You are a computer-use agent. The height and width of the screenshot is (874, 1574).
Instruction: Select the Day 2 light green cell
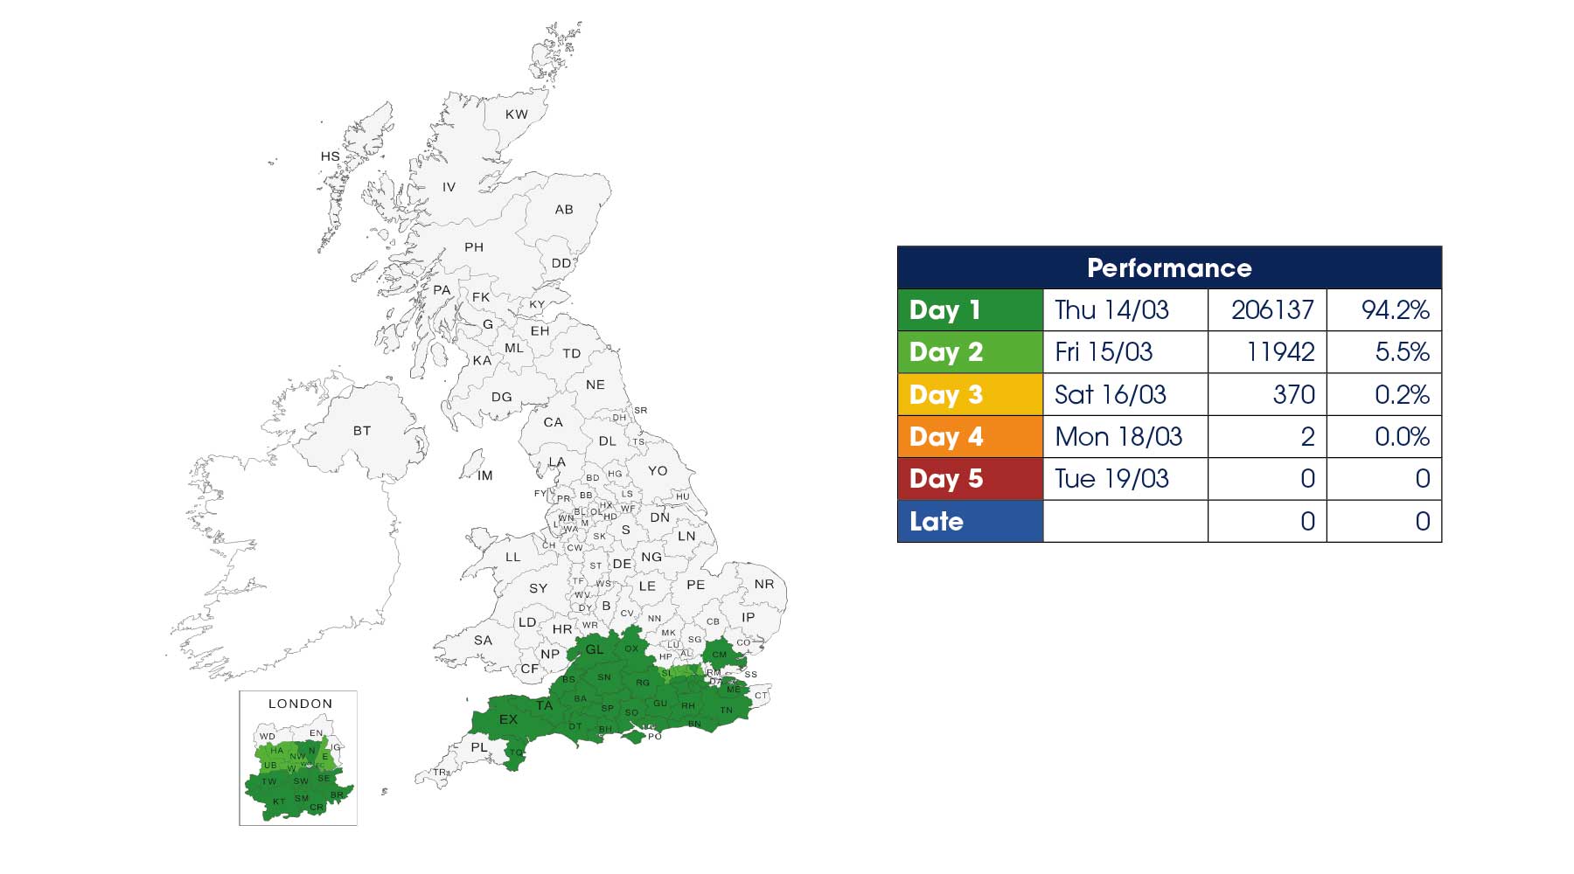(971, 352)
